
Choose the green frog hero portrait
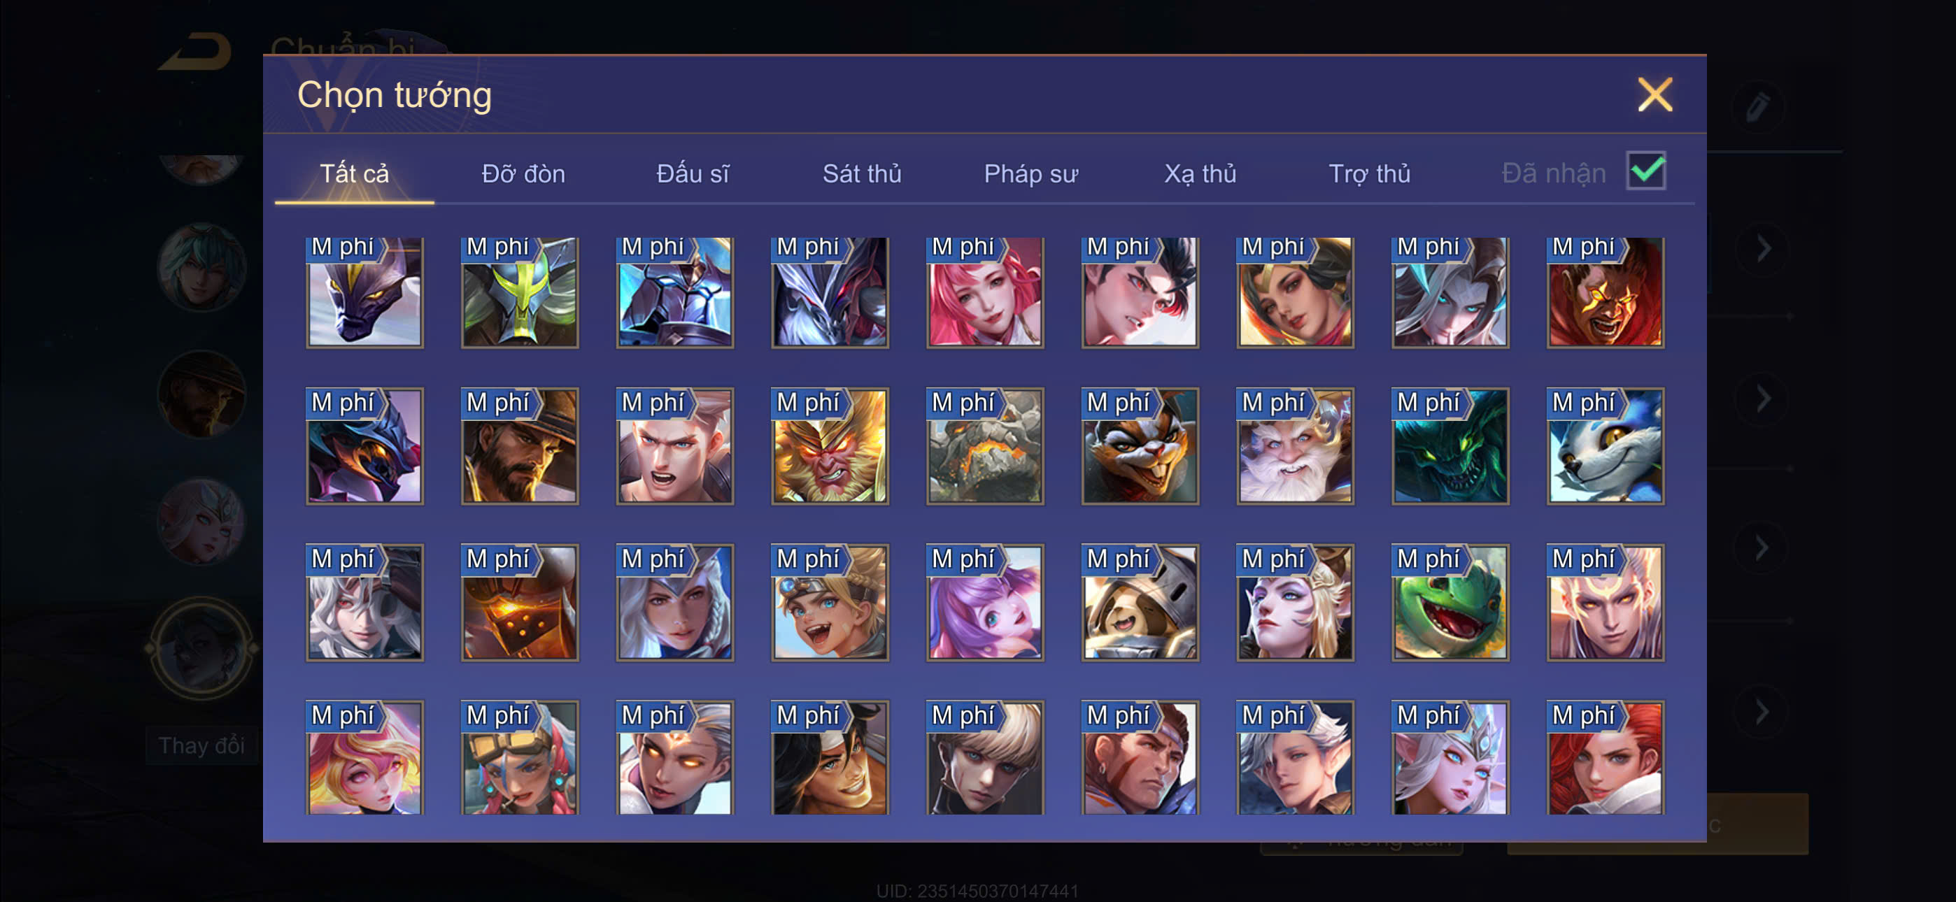[1450, 603]
